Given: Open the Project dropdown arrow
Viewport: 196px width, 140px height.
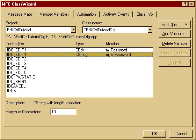Looking at the screenshot, I should click(x=73, y=30).
